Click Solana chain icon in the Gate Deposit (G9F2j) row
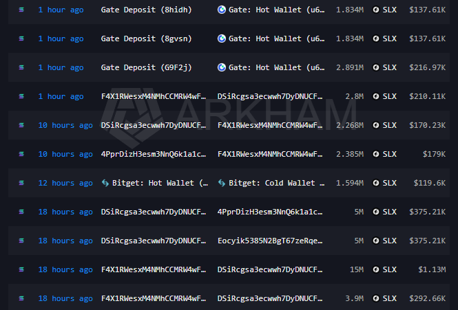The width and height of the screenshot is (458, 310). [x=21, y=67]
